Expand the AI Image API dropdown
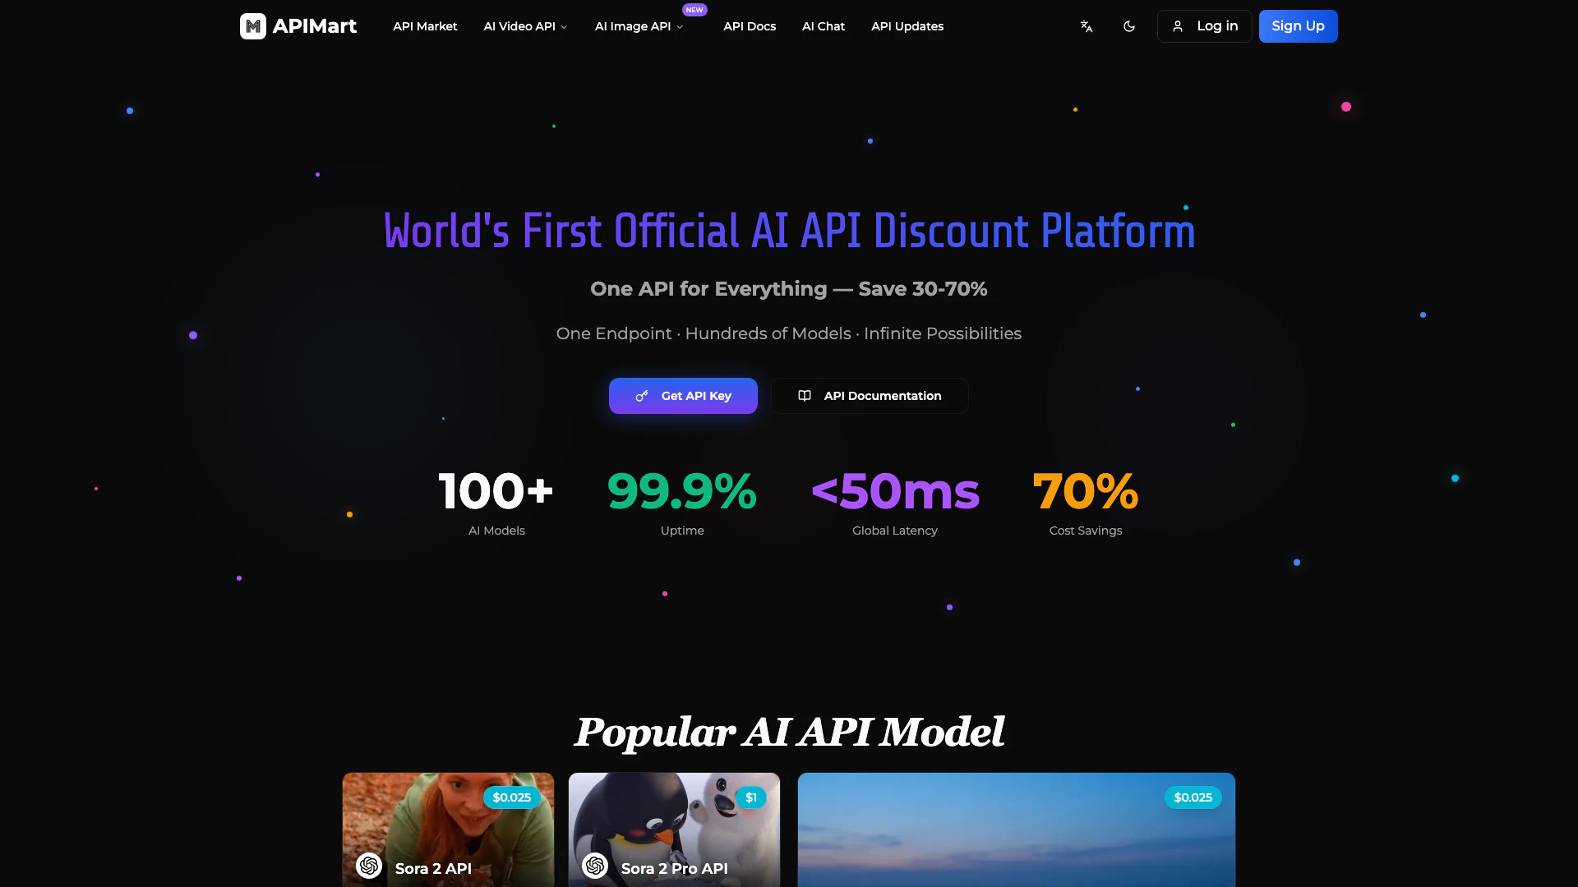This screenshot has height=887, width=1578. (639, 26)
